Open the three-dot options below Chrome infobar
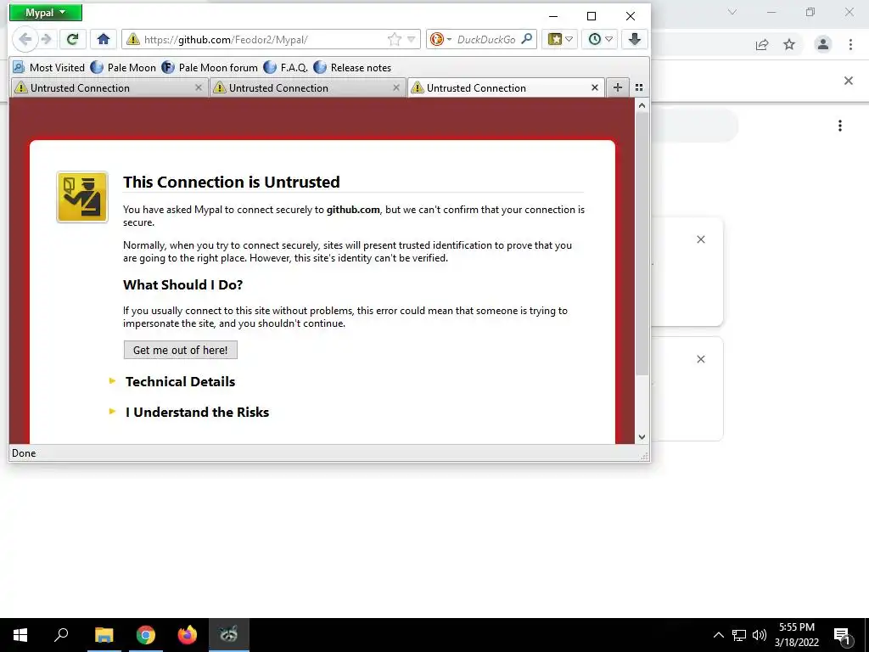 (x=840, y=126)
